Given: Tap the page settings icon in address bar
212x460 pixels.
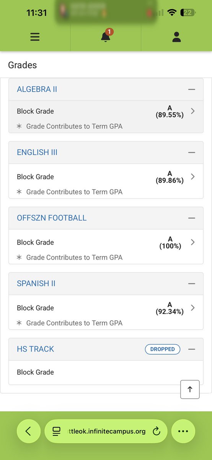Looking at the screenshot, I should click(56, 431).
